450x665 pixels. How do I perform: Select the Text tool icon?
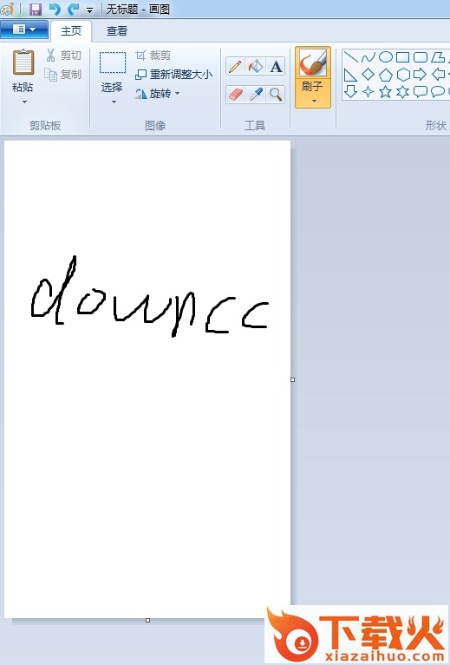tap(276, 67)
